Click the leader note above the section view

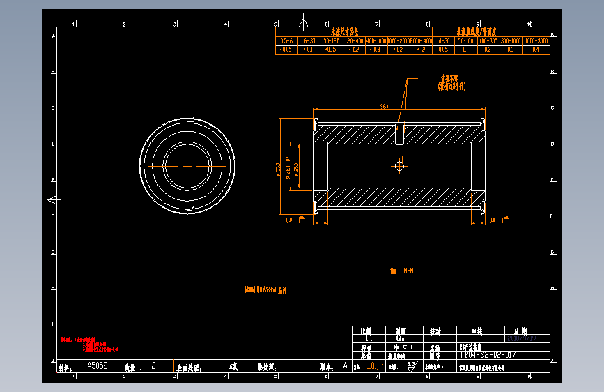click(452, 82)
